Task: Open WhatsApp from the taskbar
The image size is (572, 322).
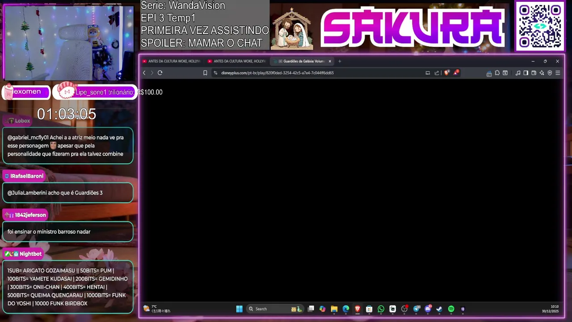Action: point(381,309)
